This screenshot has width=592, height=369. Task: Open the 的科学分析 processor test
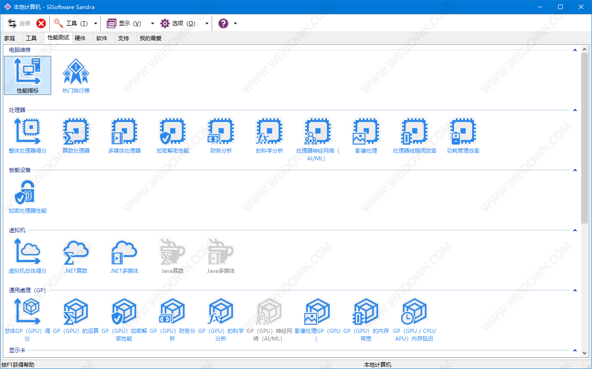pyautogui.click(x=270, y=135)
